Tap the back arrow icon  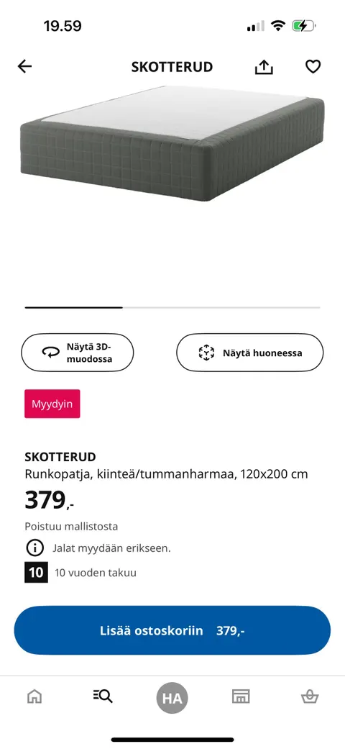(24, 66)
